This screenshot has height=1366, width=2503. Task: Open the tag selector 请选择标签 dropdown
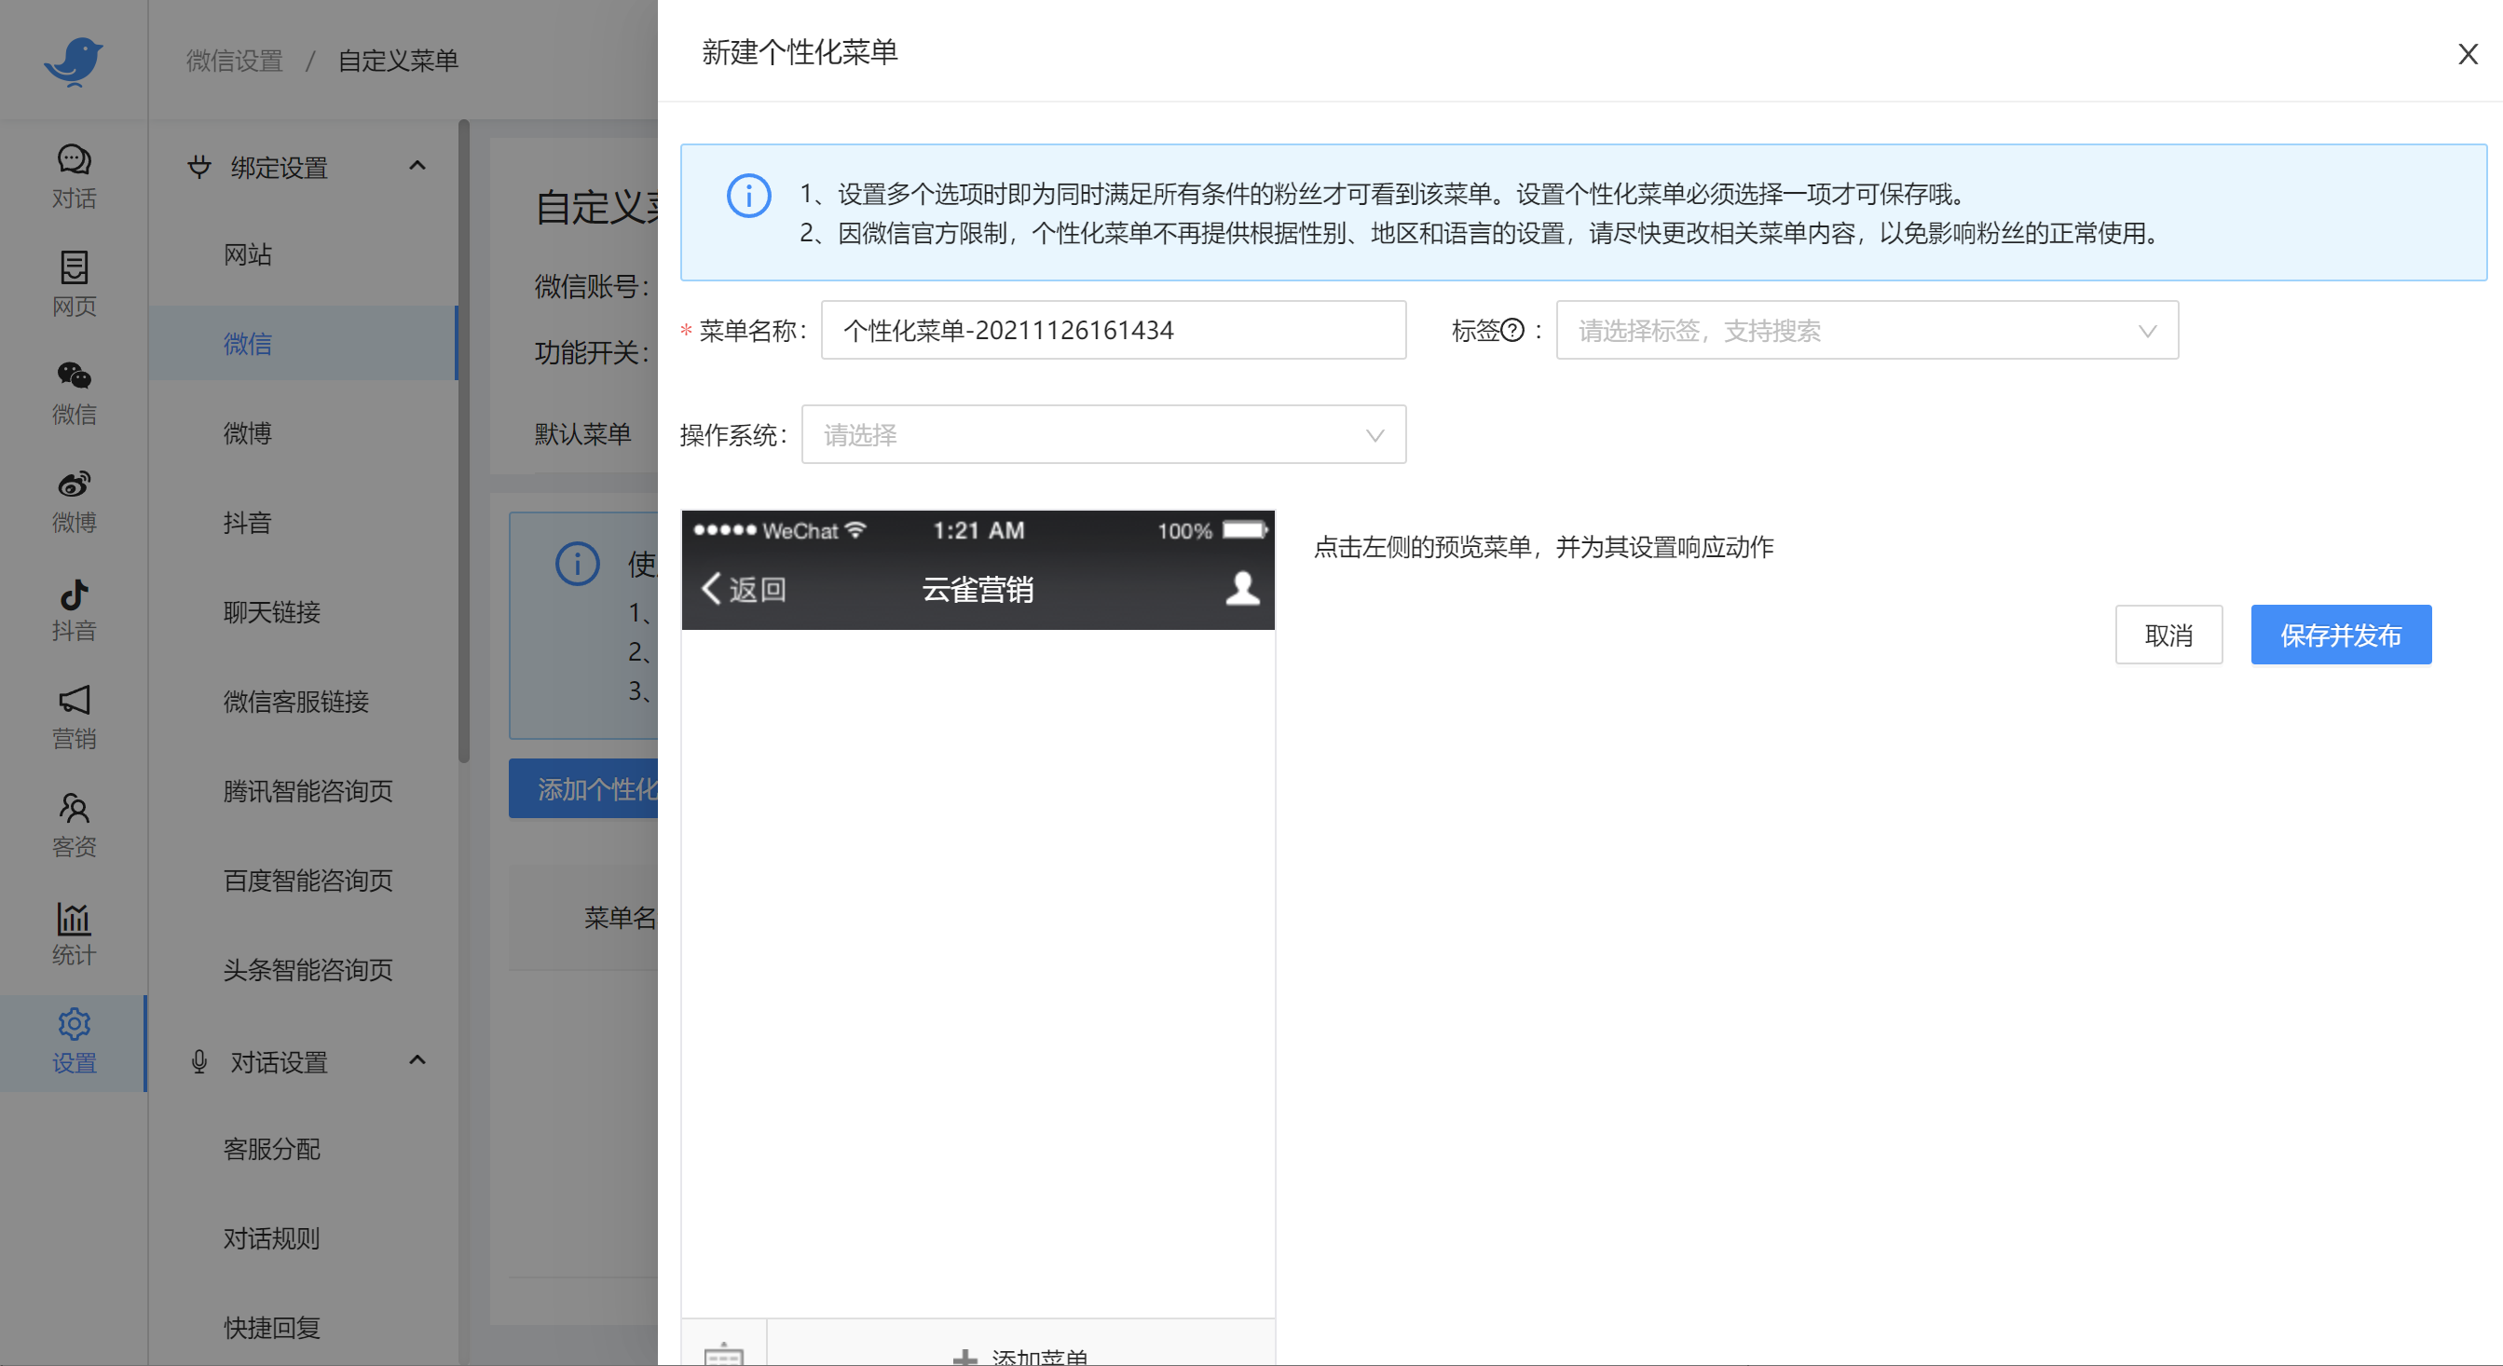1866,331
